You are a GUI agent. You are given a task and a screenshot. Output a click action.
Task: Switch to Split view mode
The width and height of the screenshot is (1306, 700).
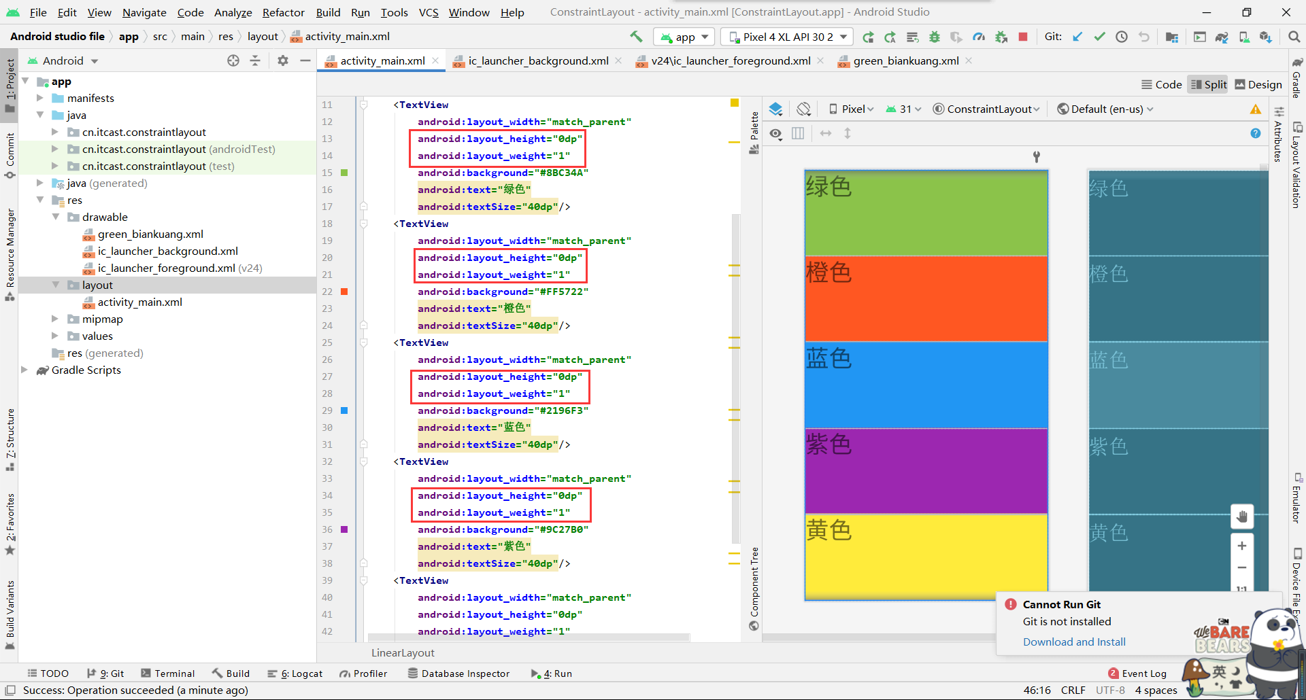pos(1208,84)
